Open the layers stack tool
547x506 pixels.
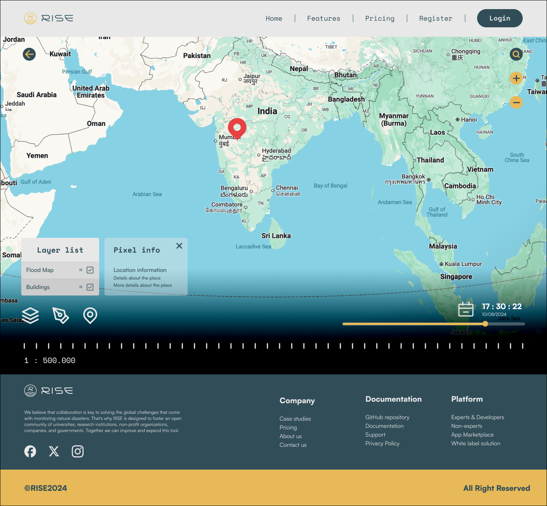[30, 315]
